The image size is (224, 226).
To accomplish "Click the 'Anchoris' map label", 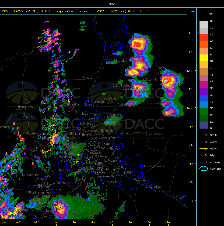I will tap(63, 183).
